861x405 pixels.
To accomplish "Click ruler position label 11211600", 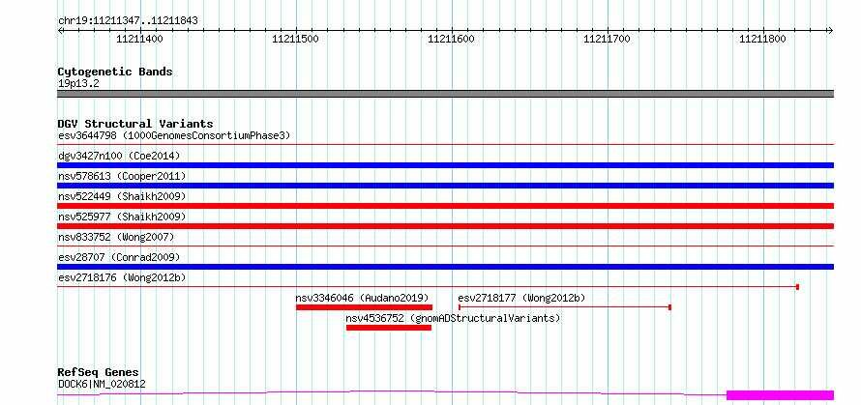I will [451, 39].
